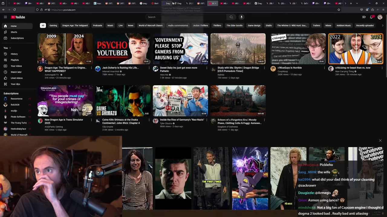This screenshot has width=387, height=217.
Task: Select the All filter chip
Action: (43, 25)
